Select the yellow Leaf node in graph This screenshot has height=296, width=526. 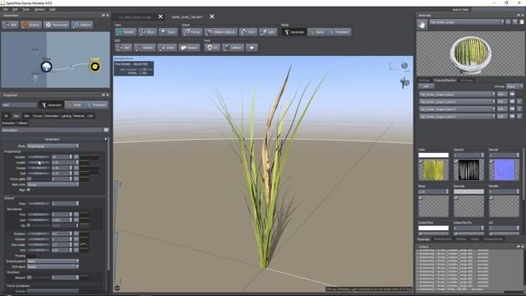[95, 67]
